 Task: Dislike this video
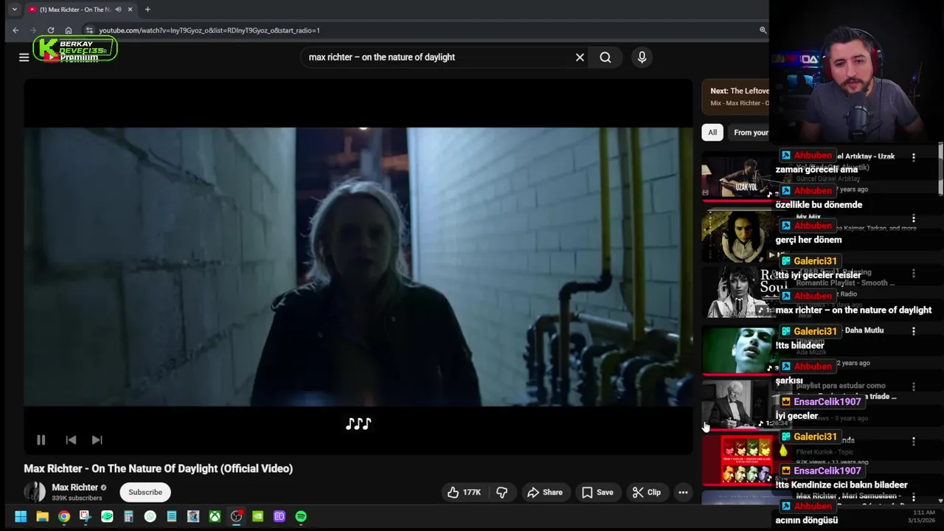pos(502,492)
